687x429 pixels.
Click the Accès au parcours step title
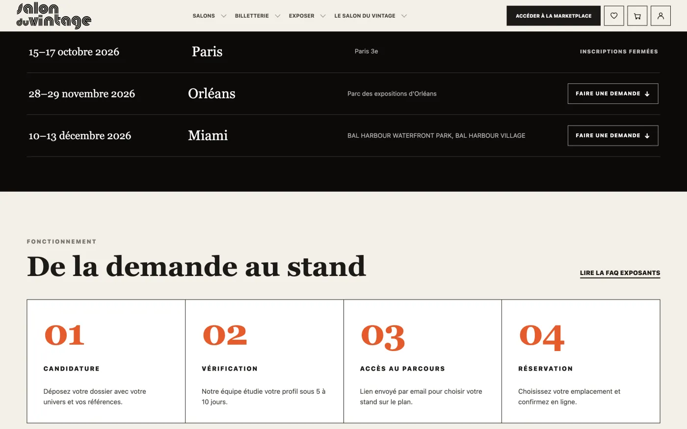click(402, 369)
